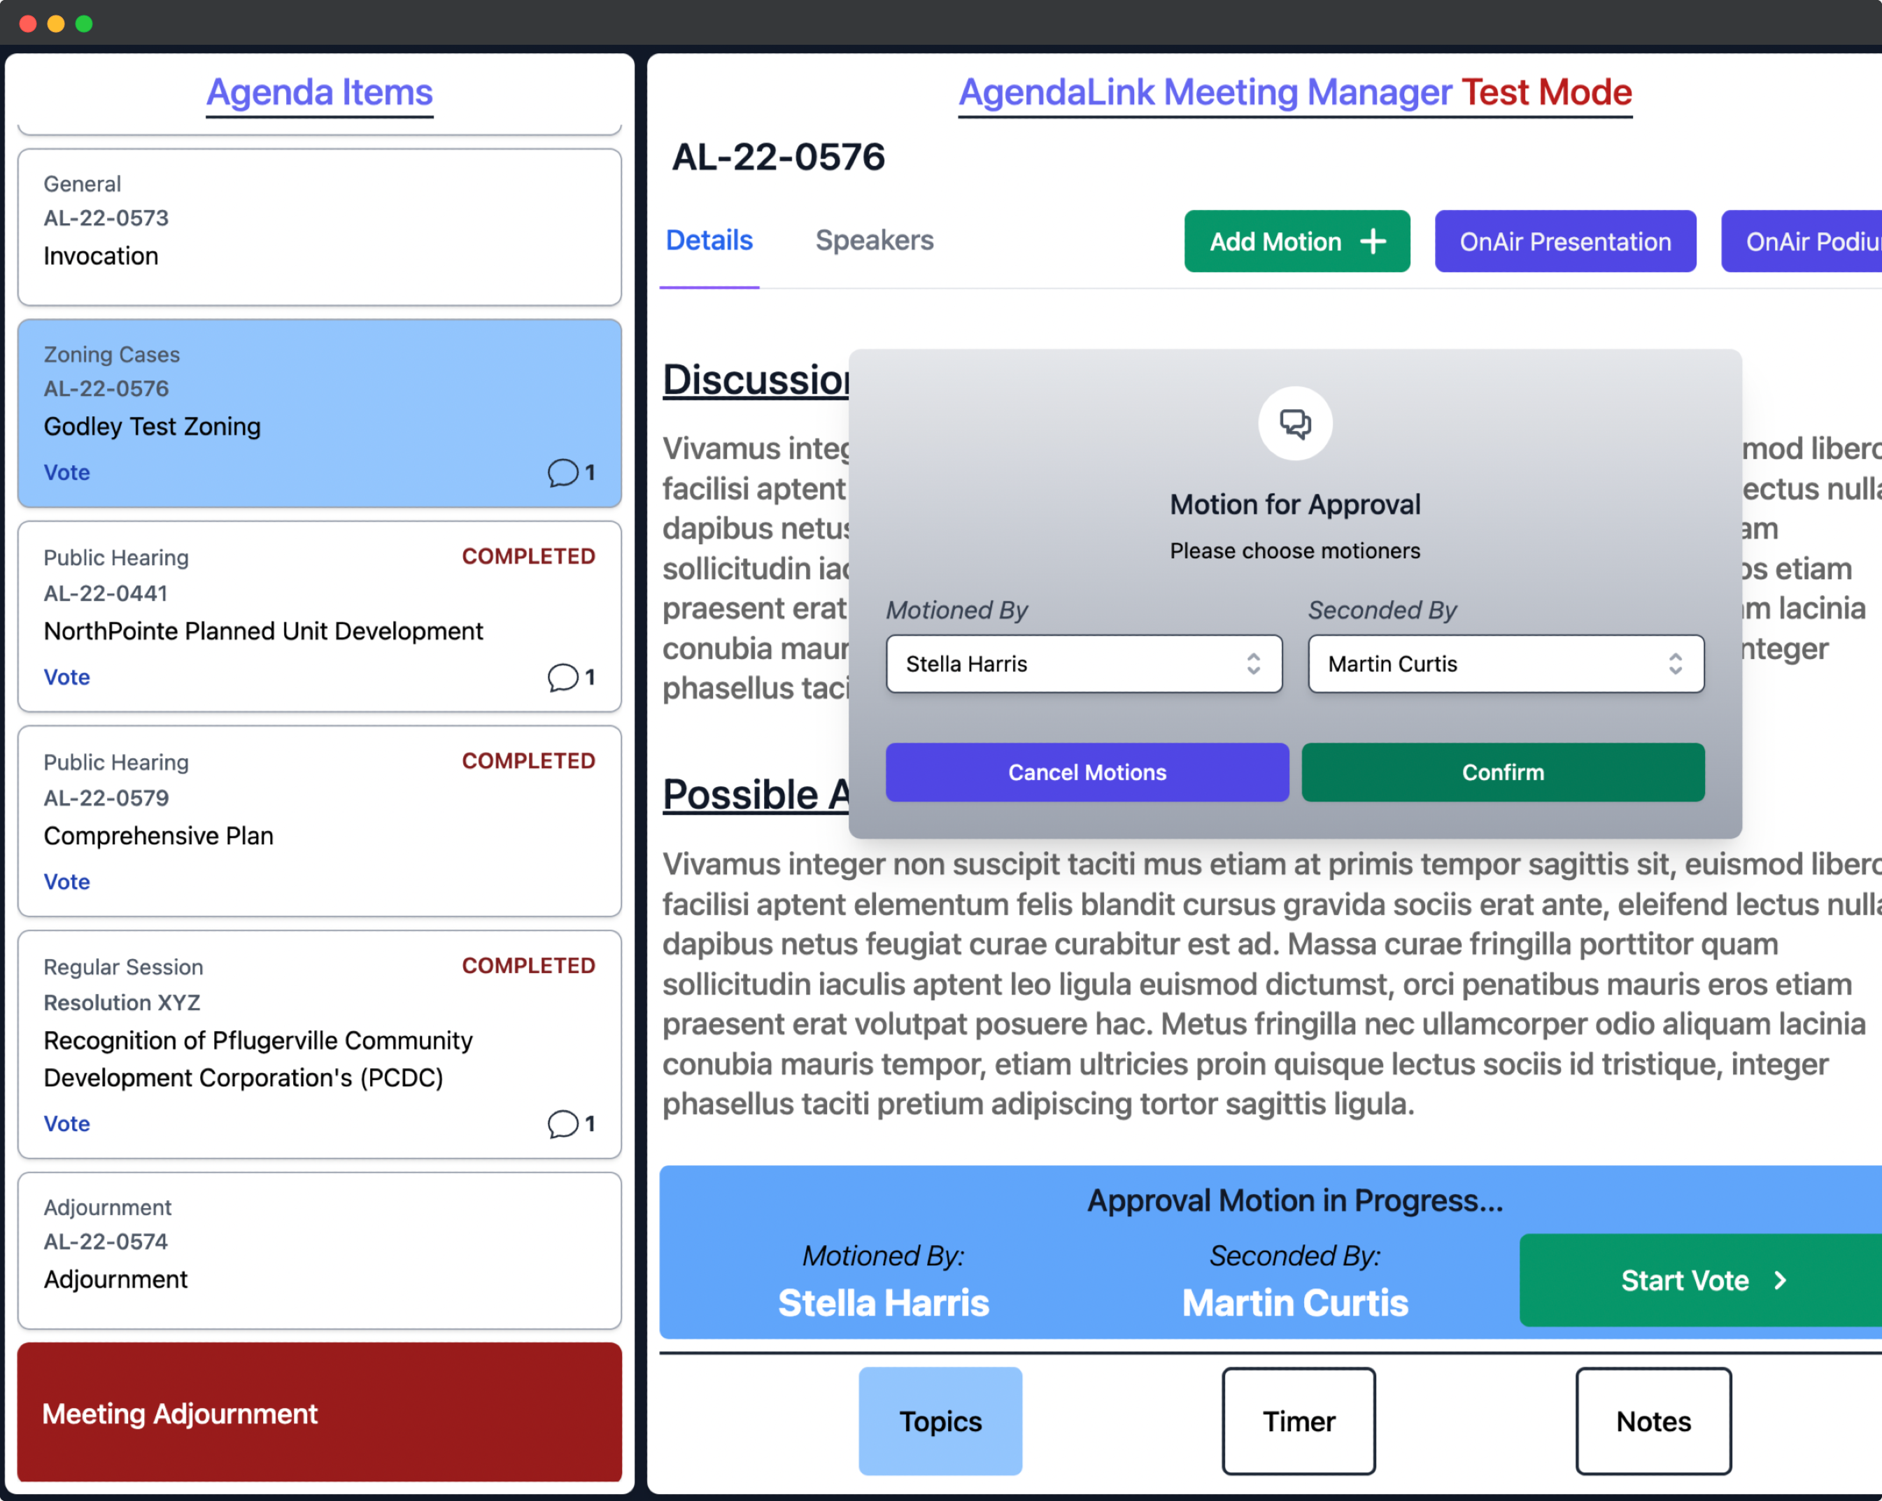Click the Seconded By select arrows
Image resolution: width=1882 pixels, height=1501 pixels.
pyautogui.click(x=1674, y=664)
